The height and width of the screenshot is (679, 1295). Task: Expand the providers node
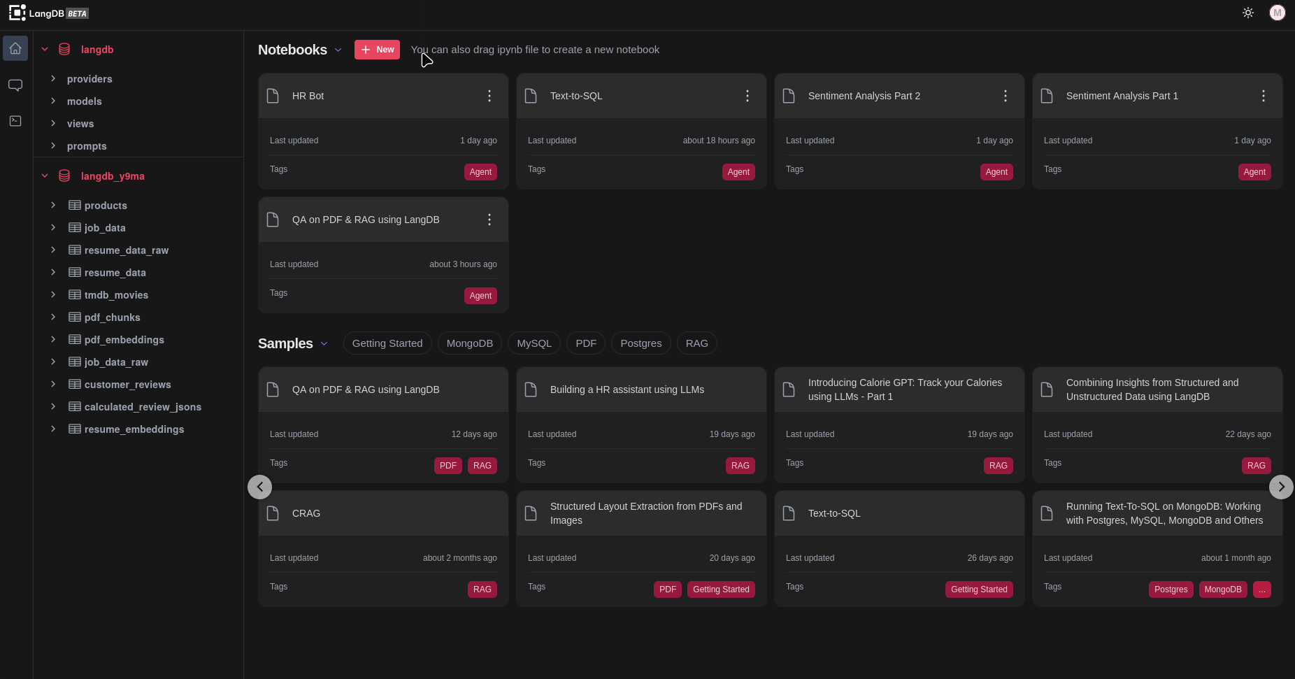click(x=53, y=78)
